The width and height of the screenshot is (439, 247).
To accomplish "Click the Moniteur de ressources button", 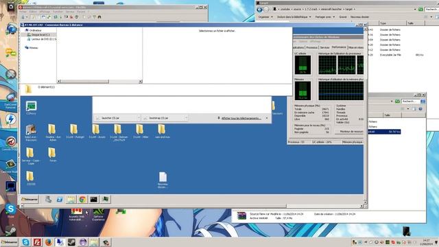I will pyautogui.click(x=350, y=131).
